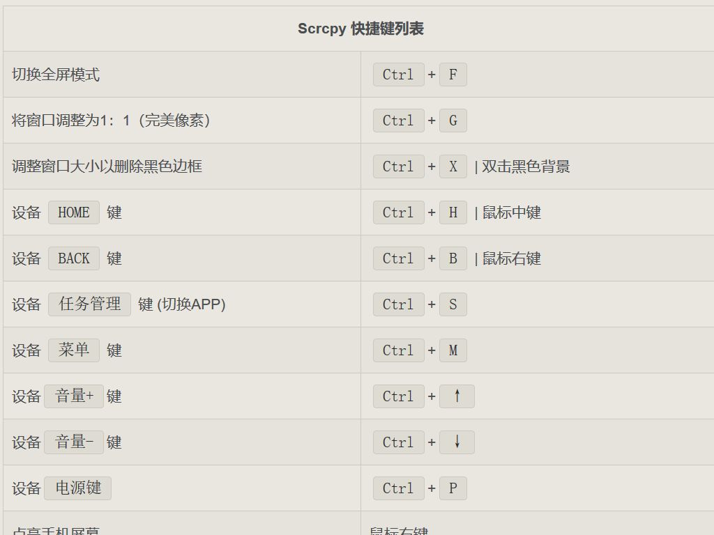
Task: Click the Scrcpy 快捷键列表 table header
Action: pyautogui.click(x=360, y=29)
